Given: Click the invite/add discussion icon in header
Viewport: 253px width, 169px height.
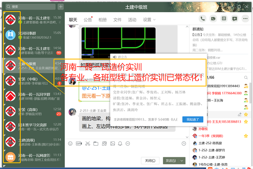Looking at the screenshot, I should 234,19.
